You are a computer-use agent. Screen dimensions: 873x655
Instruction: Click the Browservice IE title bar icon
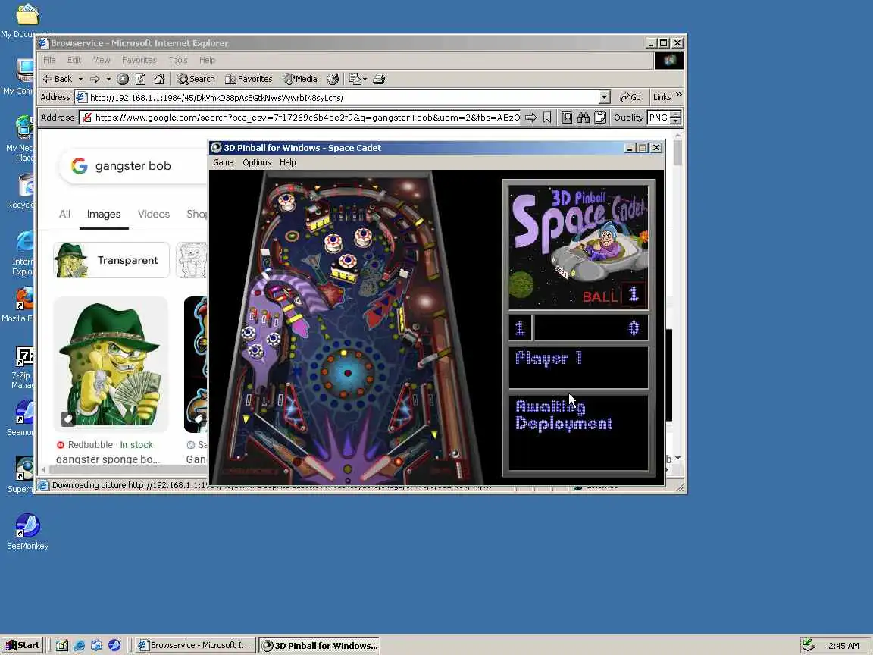[x=44, y=43]
